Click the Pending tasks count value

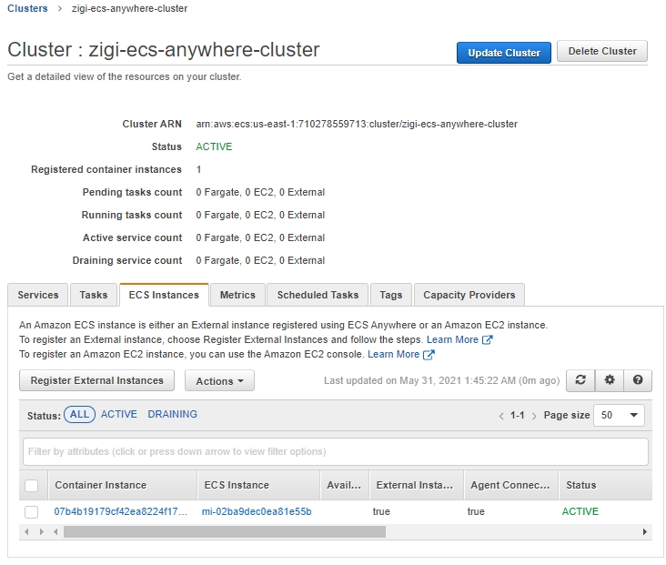pyautogui.click(x=260, y=193)
